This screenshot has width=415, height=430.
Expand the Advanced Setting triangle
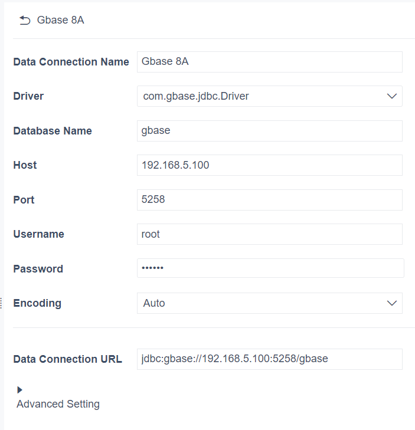click(x=20, y=390)
